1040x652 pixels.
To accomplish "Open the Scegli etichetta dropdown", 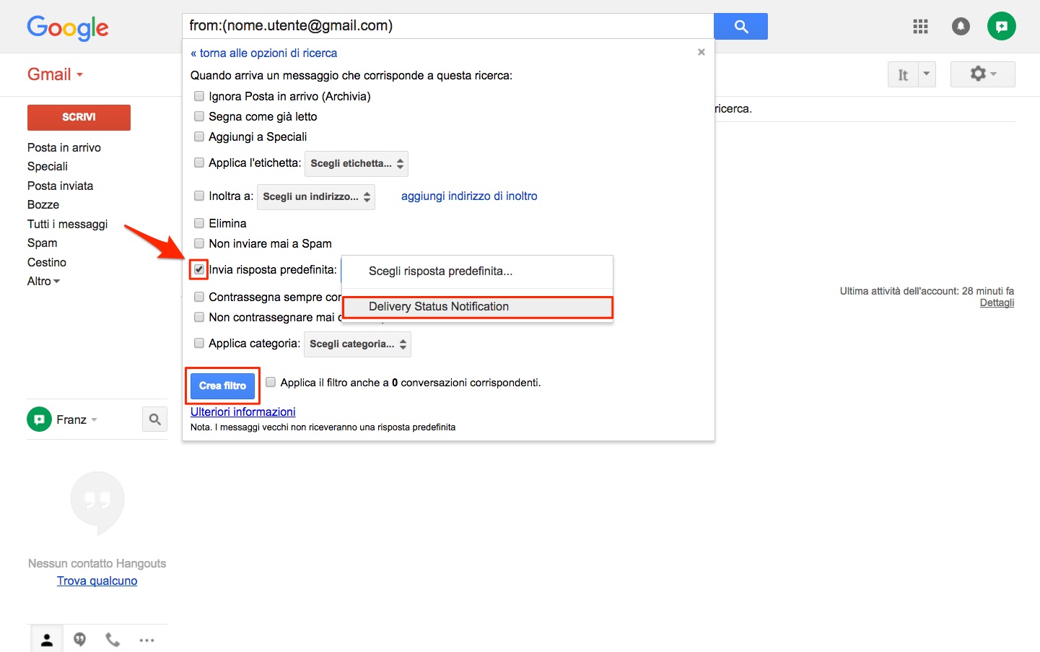I will 357,164.
